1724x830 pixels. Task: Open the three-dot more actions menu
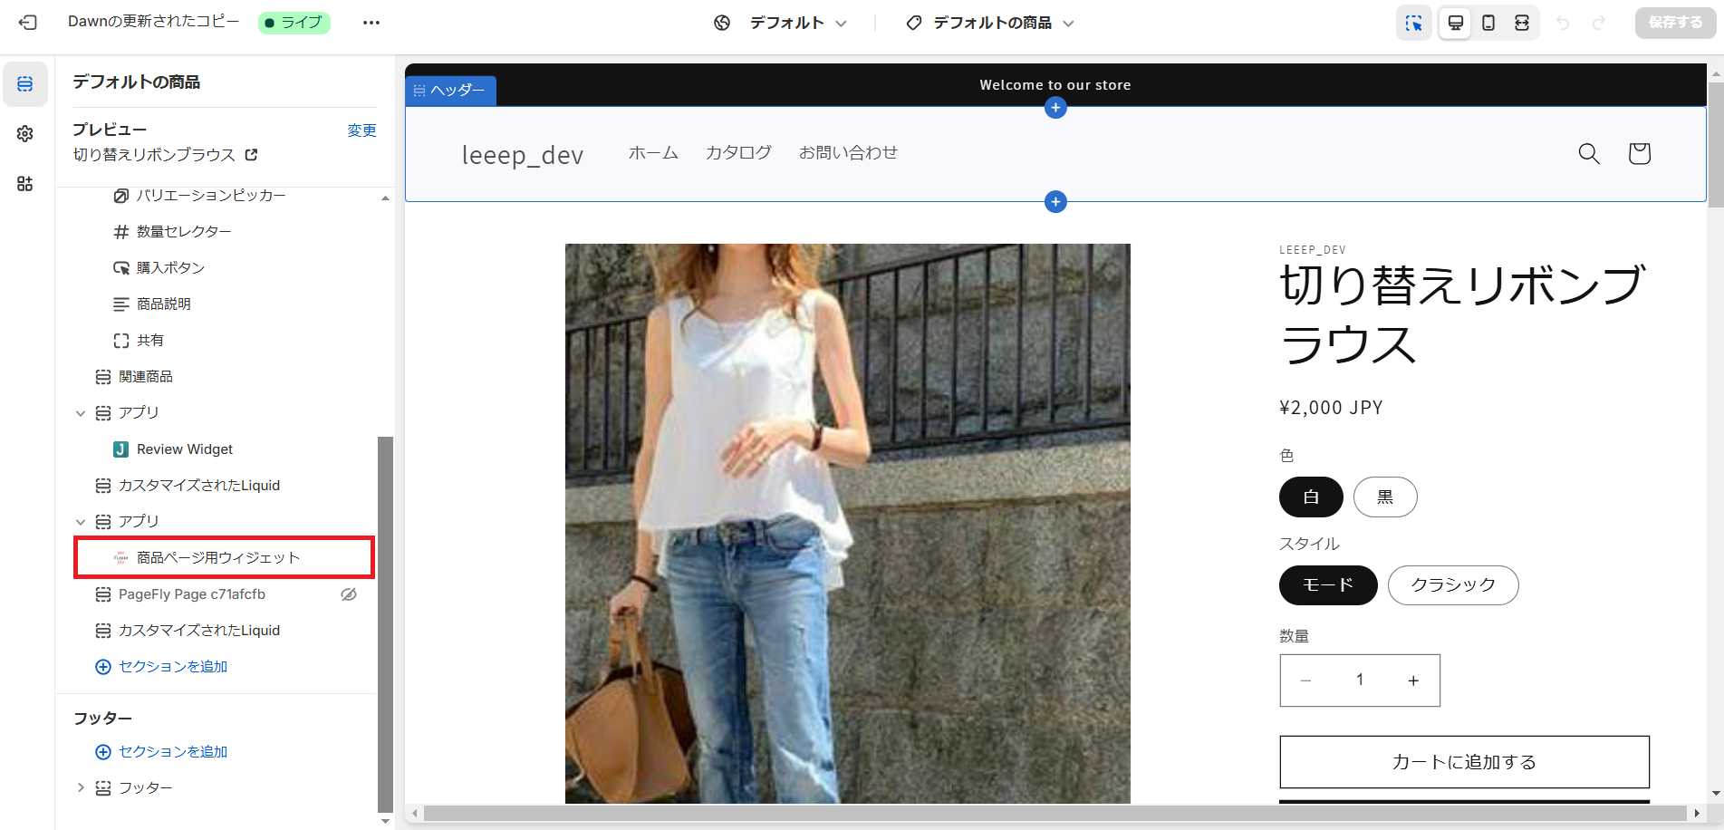tap(371, 23)
